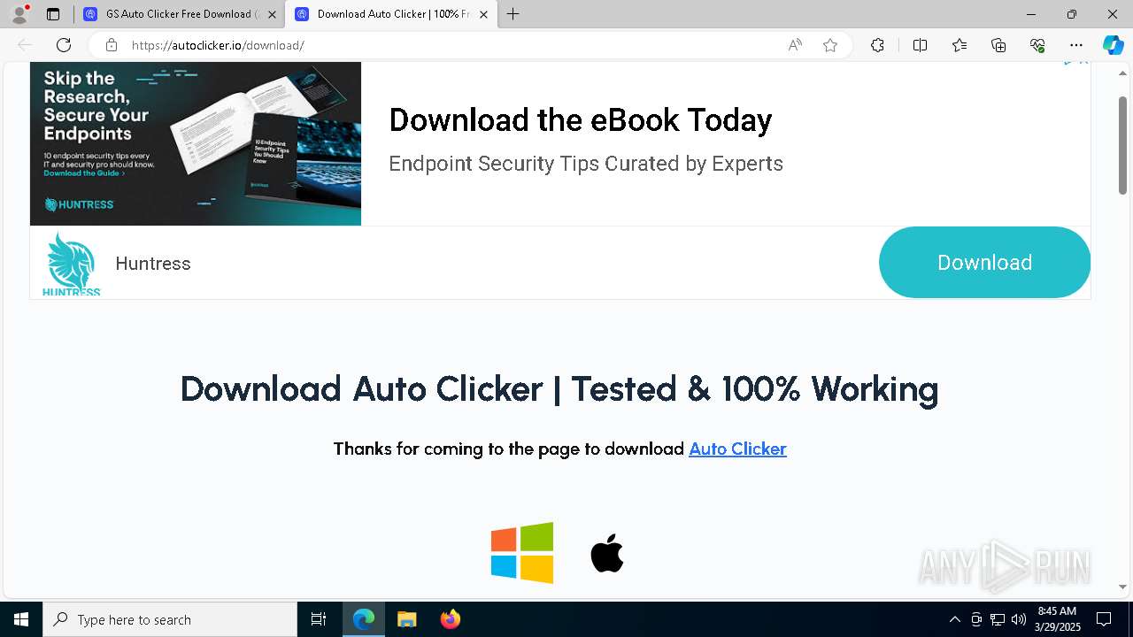Click the Huntress logo in ad
Image resolution: width=1133 pixels, height=637 pixels.
(x=71, y=263)
